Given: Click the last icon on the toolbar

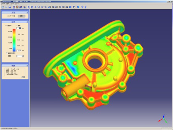Looking at the screenshot, I should pyautogui.click(x=85, y=7).
